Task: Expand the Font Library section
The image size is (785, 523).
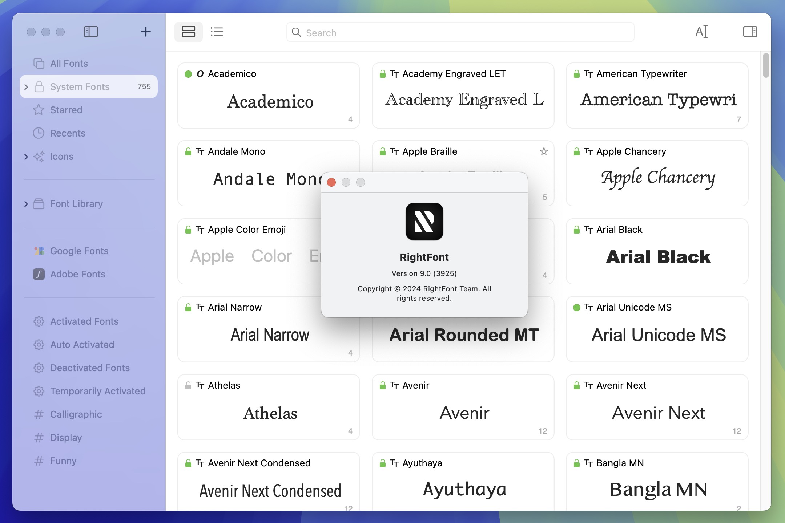Action: [25, 204]
